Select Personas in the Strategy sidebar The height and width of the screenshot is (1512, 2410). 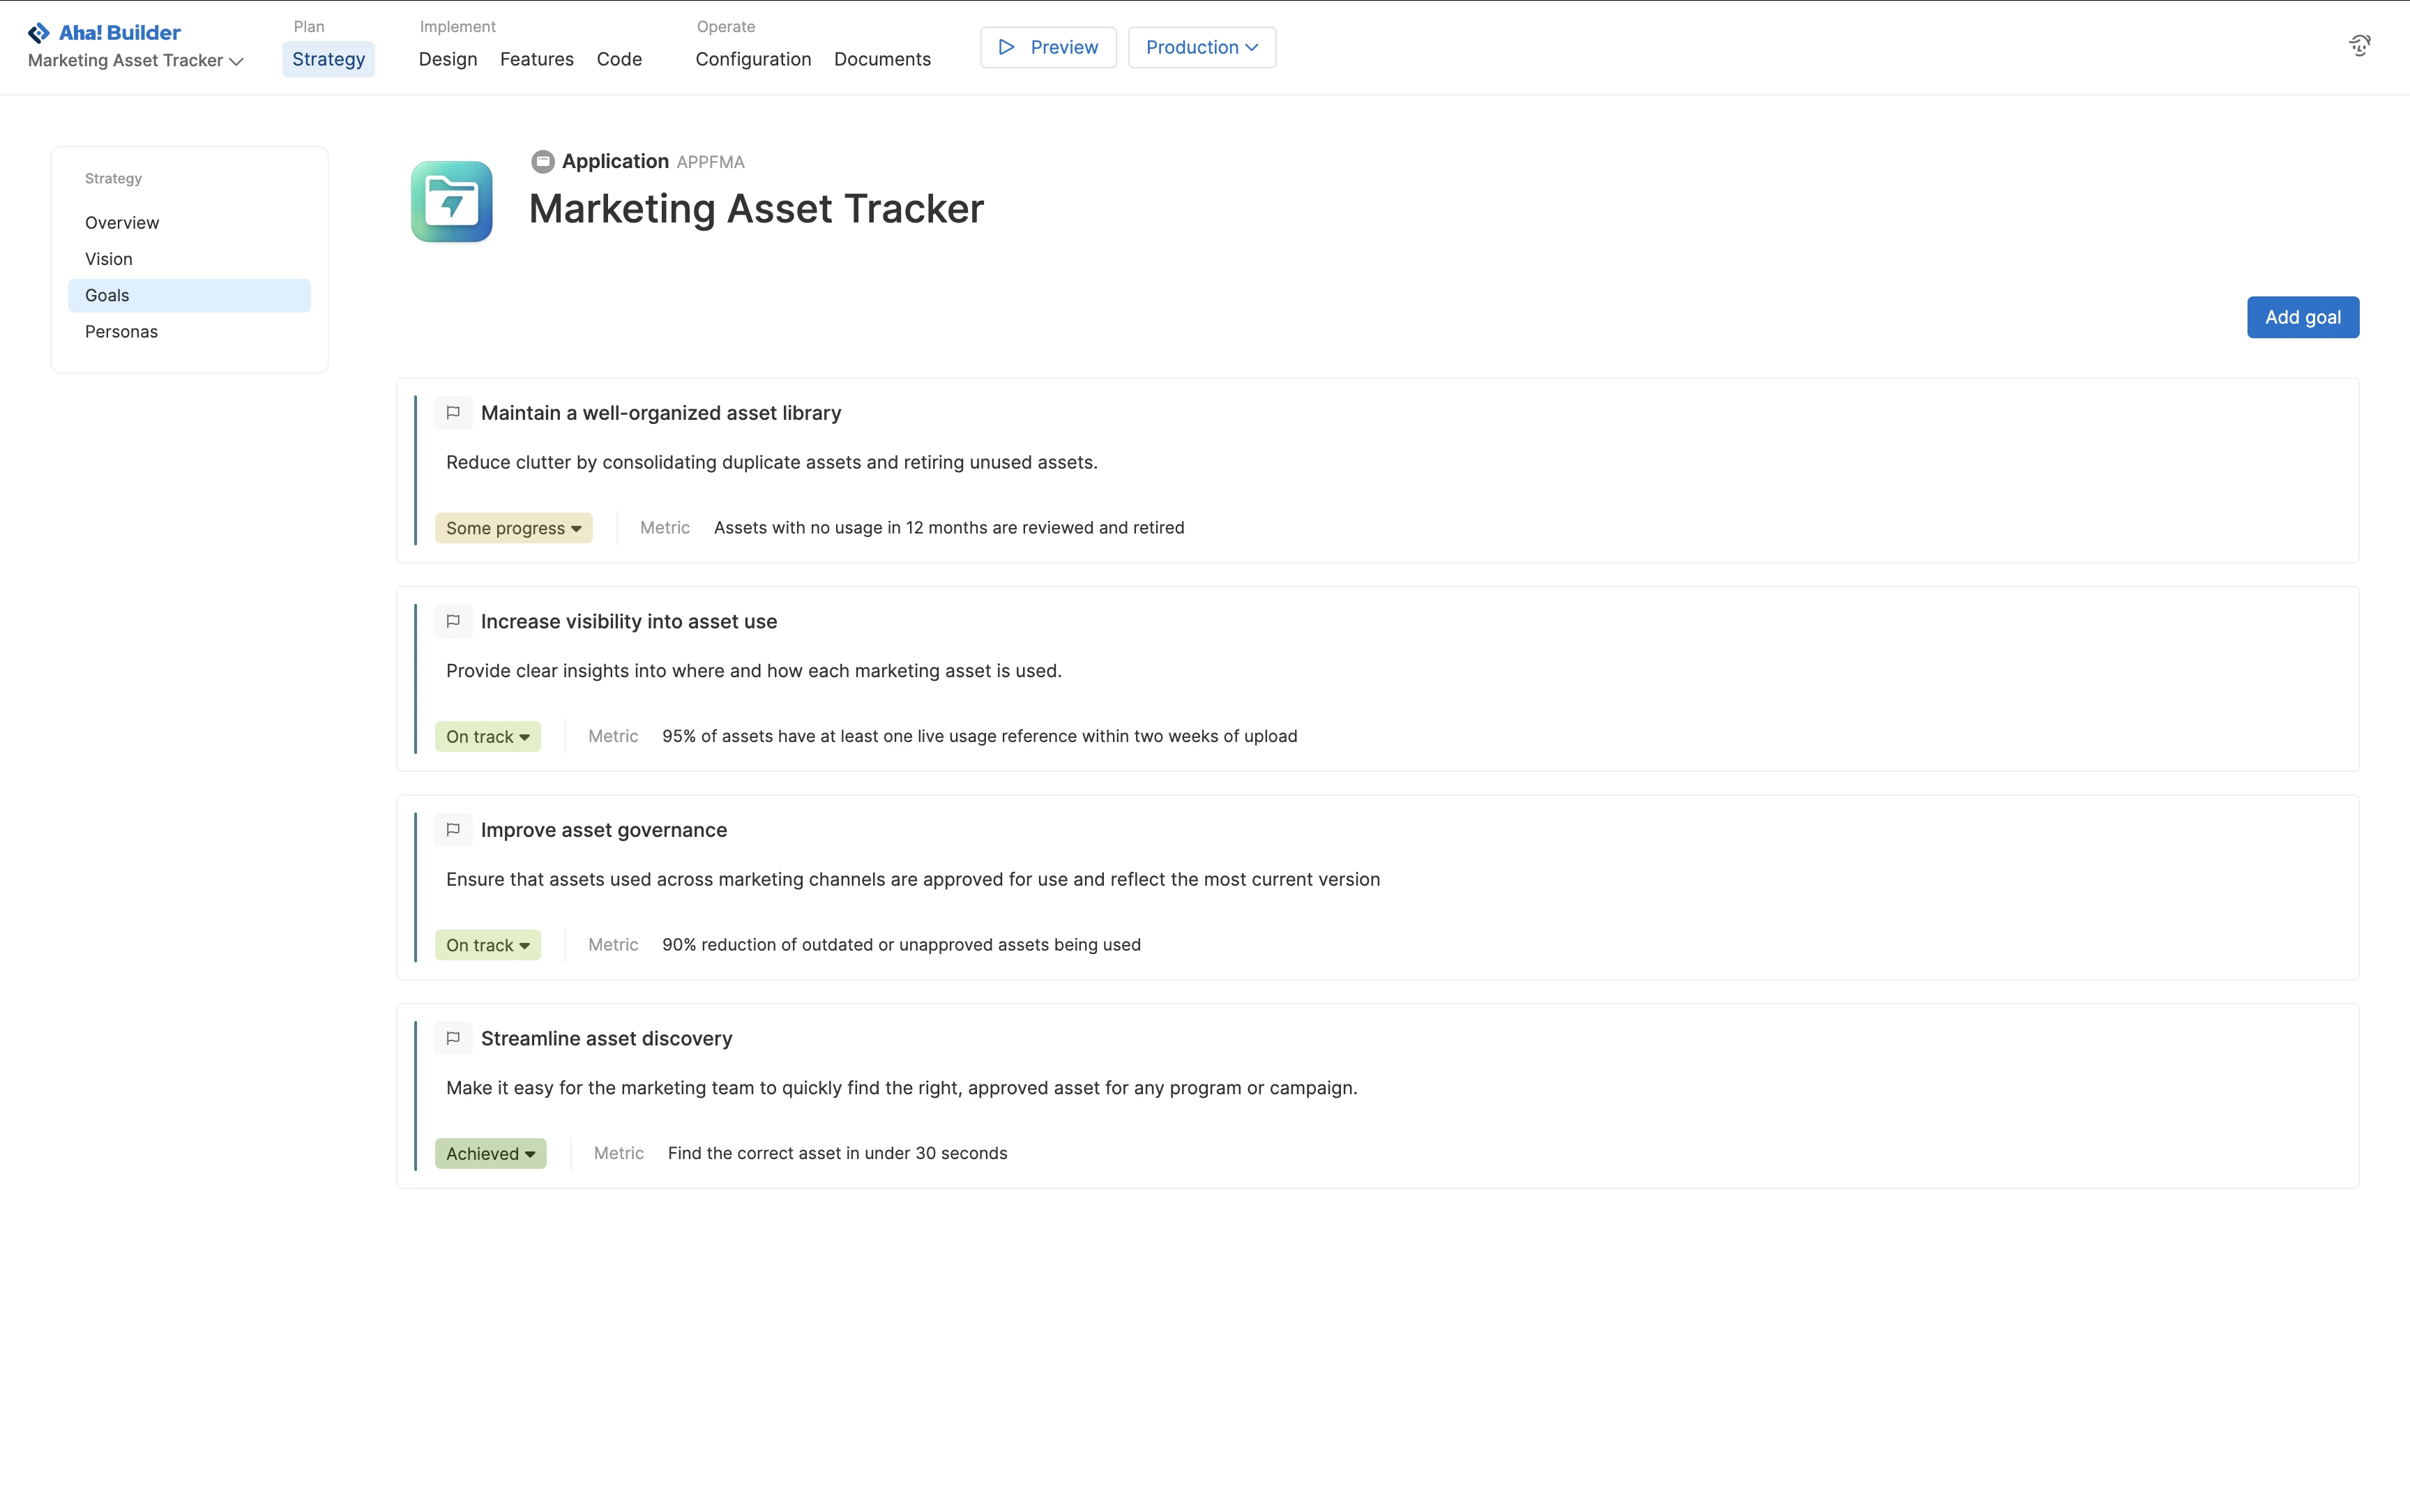click(x=121, y=332)
